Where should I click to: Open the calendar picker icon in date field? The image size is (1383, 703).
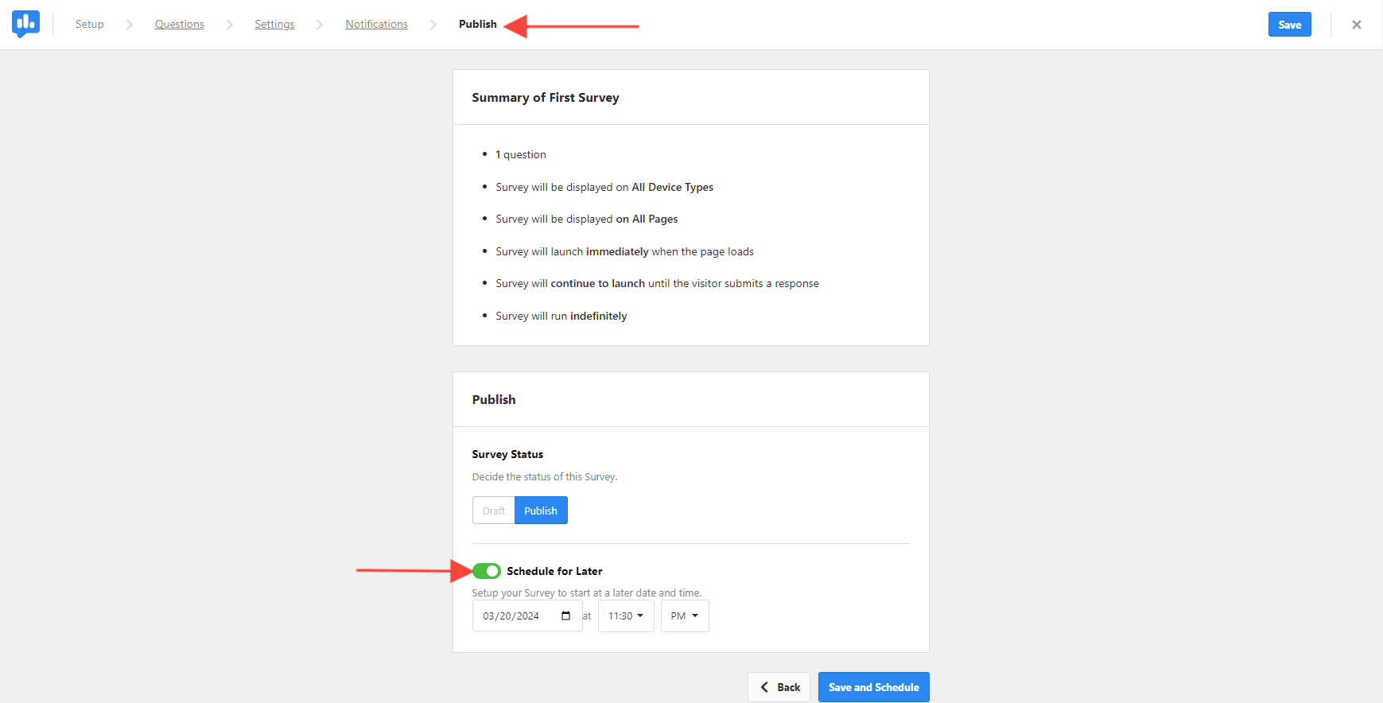click(x=566, y=616)
